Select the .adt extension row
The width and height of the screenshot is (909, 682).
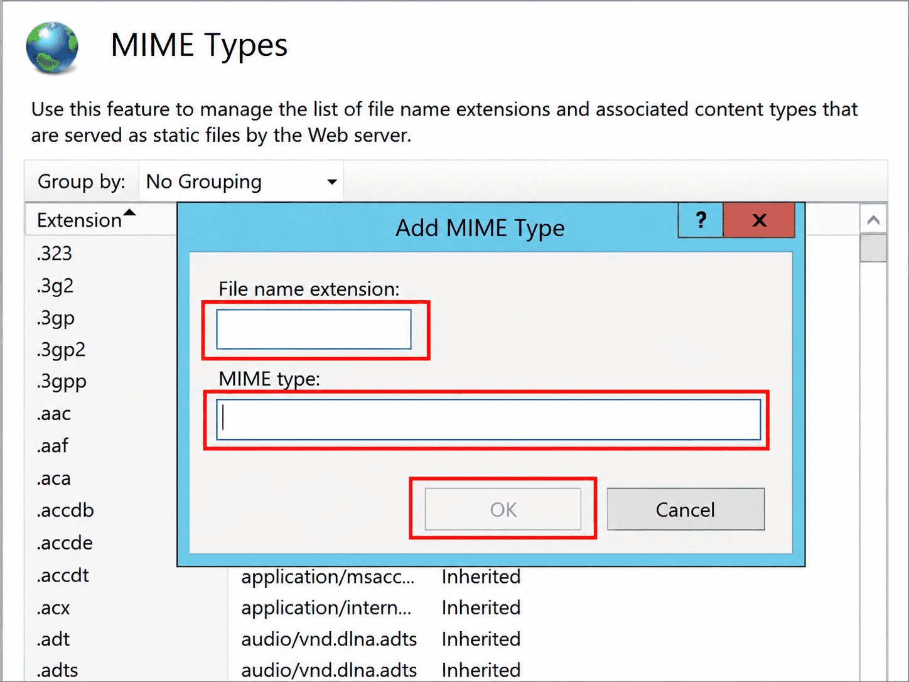[53, 639]
